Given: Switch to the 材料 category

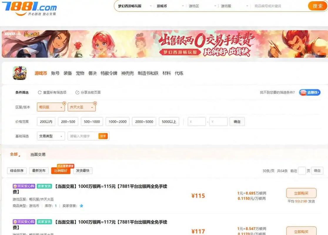Looking at the screenshot, I should [x=167, y=73].
